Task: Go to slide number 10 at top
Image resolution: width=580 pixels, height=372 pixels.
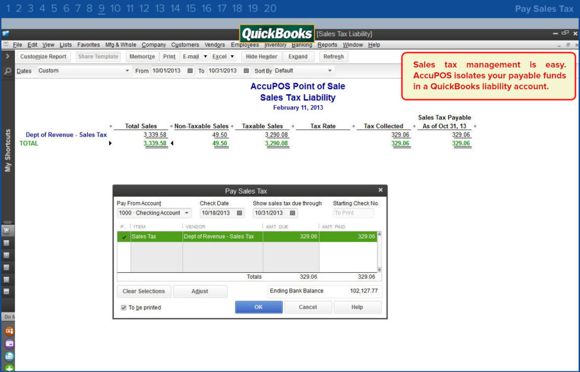Action: 115,8
